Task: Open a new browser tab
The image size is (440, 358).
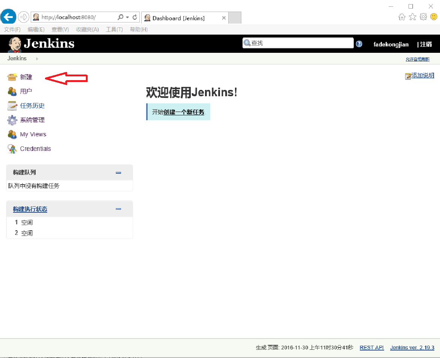Action: (235, 18)
